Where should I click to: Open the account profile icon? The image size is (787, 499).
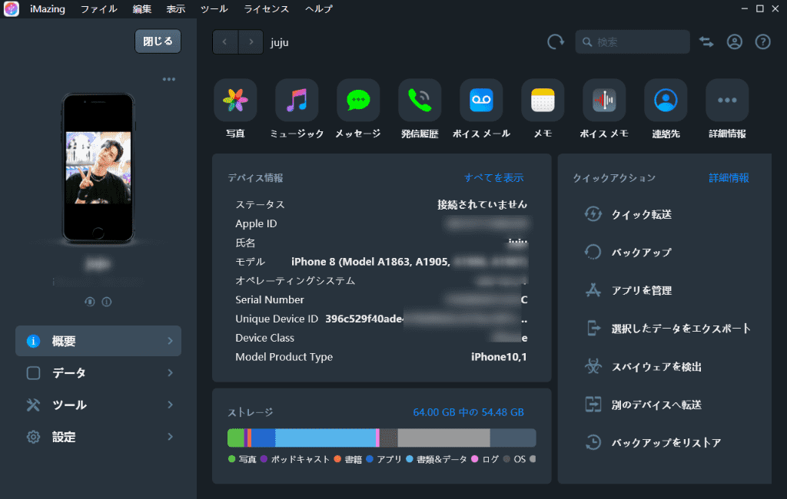click(734, 42)
